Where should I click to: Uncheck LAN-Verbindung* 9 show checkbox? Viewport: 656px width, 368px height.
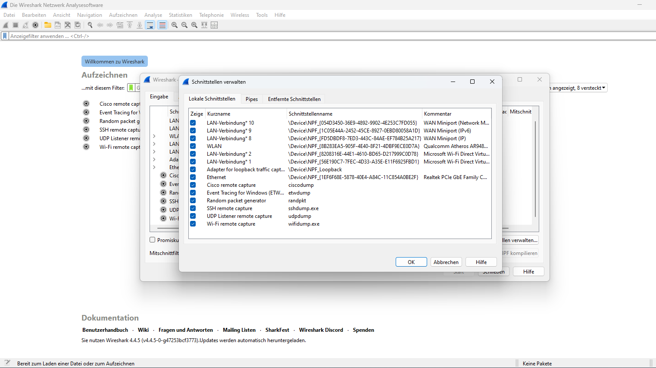tap(193, 131)
